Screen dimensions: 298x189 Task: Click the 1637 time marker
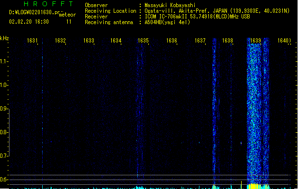point(200,41)
